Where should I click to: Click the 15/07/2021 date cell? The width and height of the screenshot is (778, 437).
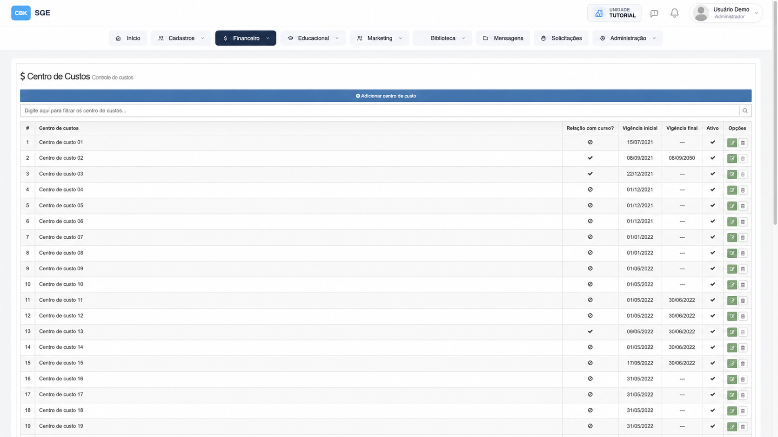(x=640, y=142)
